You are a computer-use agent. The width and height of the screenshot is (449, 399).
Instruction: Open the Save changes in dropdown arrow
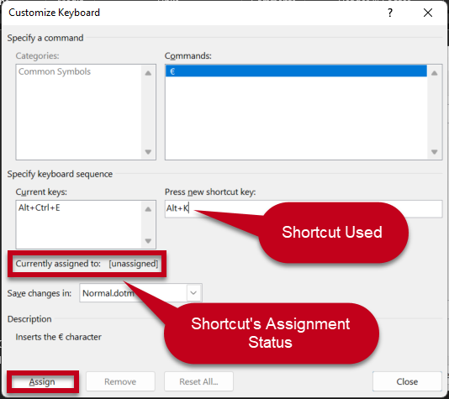193,292
